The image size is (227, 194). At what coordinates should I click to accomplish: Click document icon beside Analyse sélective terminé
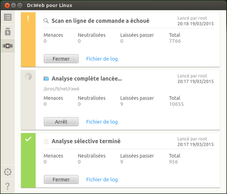pos(46,141)
